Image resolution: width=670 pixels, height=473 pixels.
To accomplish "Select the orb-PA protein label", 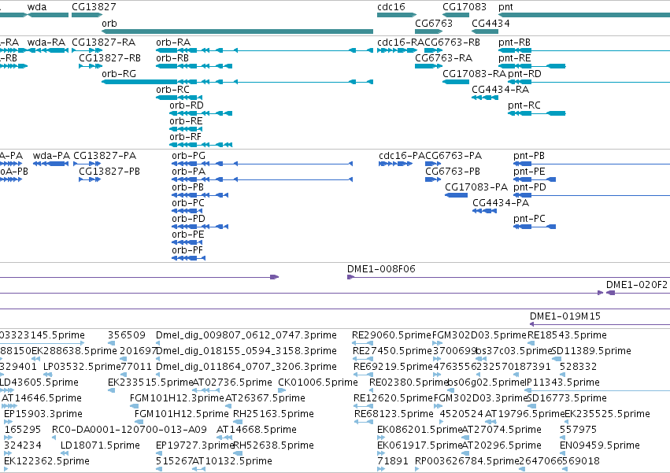I will 188,172.
